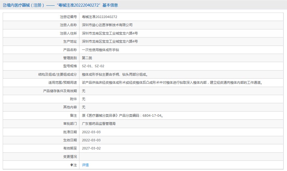Screen dimensions: 287x171
Task: Click the 注册证编号 field label
Action: [x=68, y=17]
